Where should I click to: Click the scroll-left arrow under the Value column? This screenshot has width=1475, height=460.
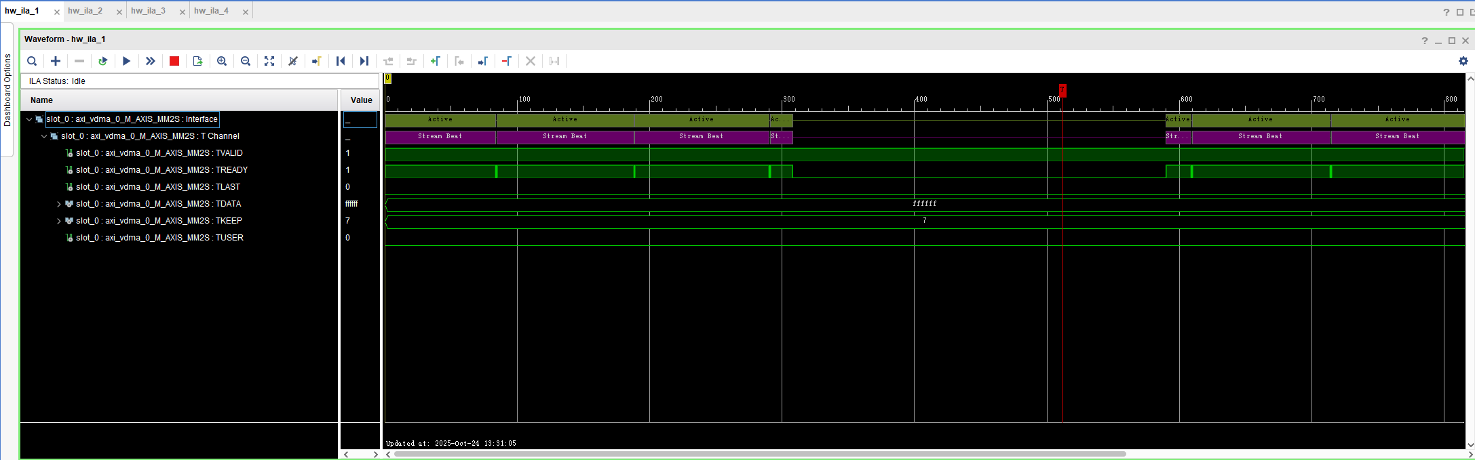pyautogui.click(x=346, y=455)
